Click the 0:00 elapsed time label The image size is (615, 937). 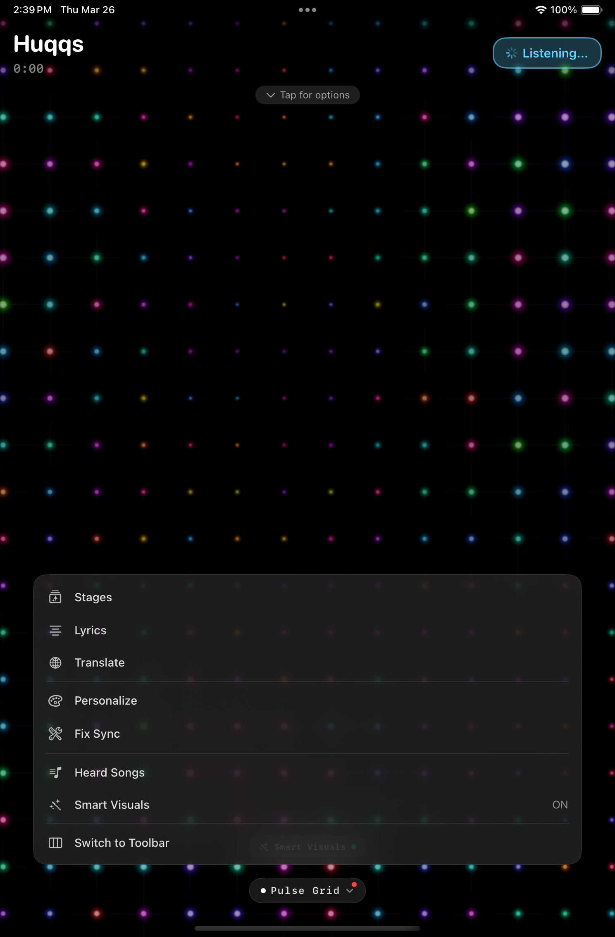click(29, 69)
